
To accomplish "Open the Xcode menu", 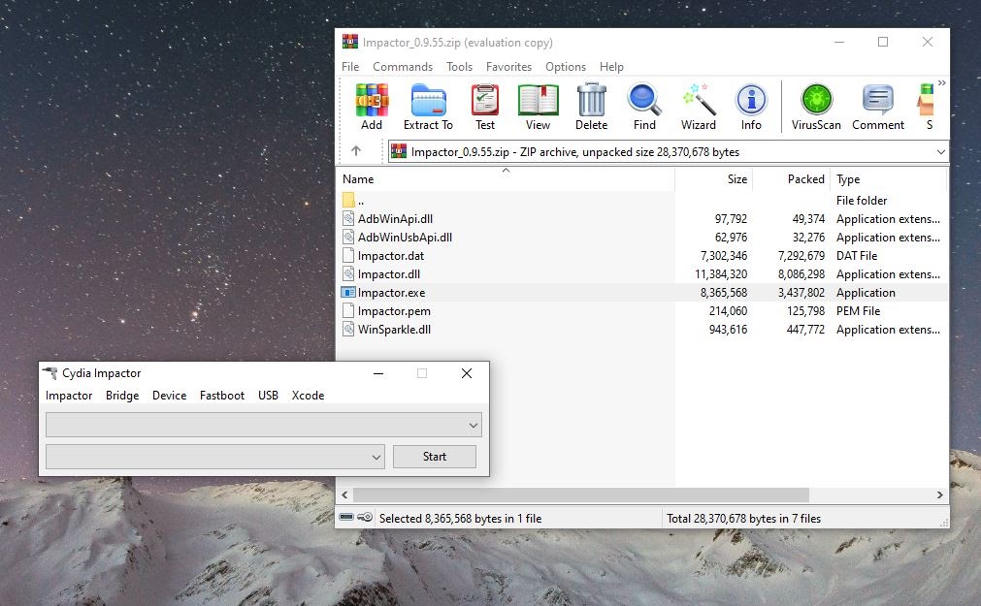I will tap(308, 396).
